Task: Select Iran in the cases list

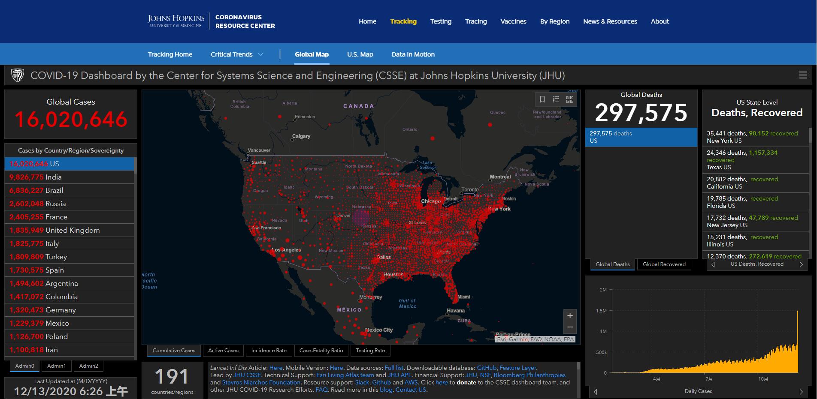Action: pyautogui.click(x=69, y=350)
